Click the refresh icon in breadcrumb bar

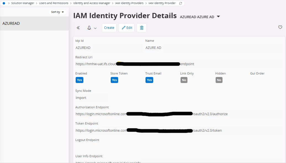coord(181,3)
